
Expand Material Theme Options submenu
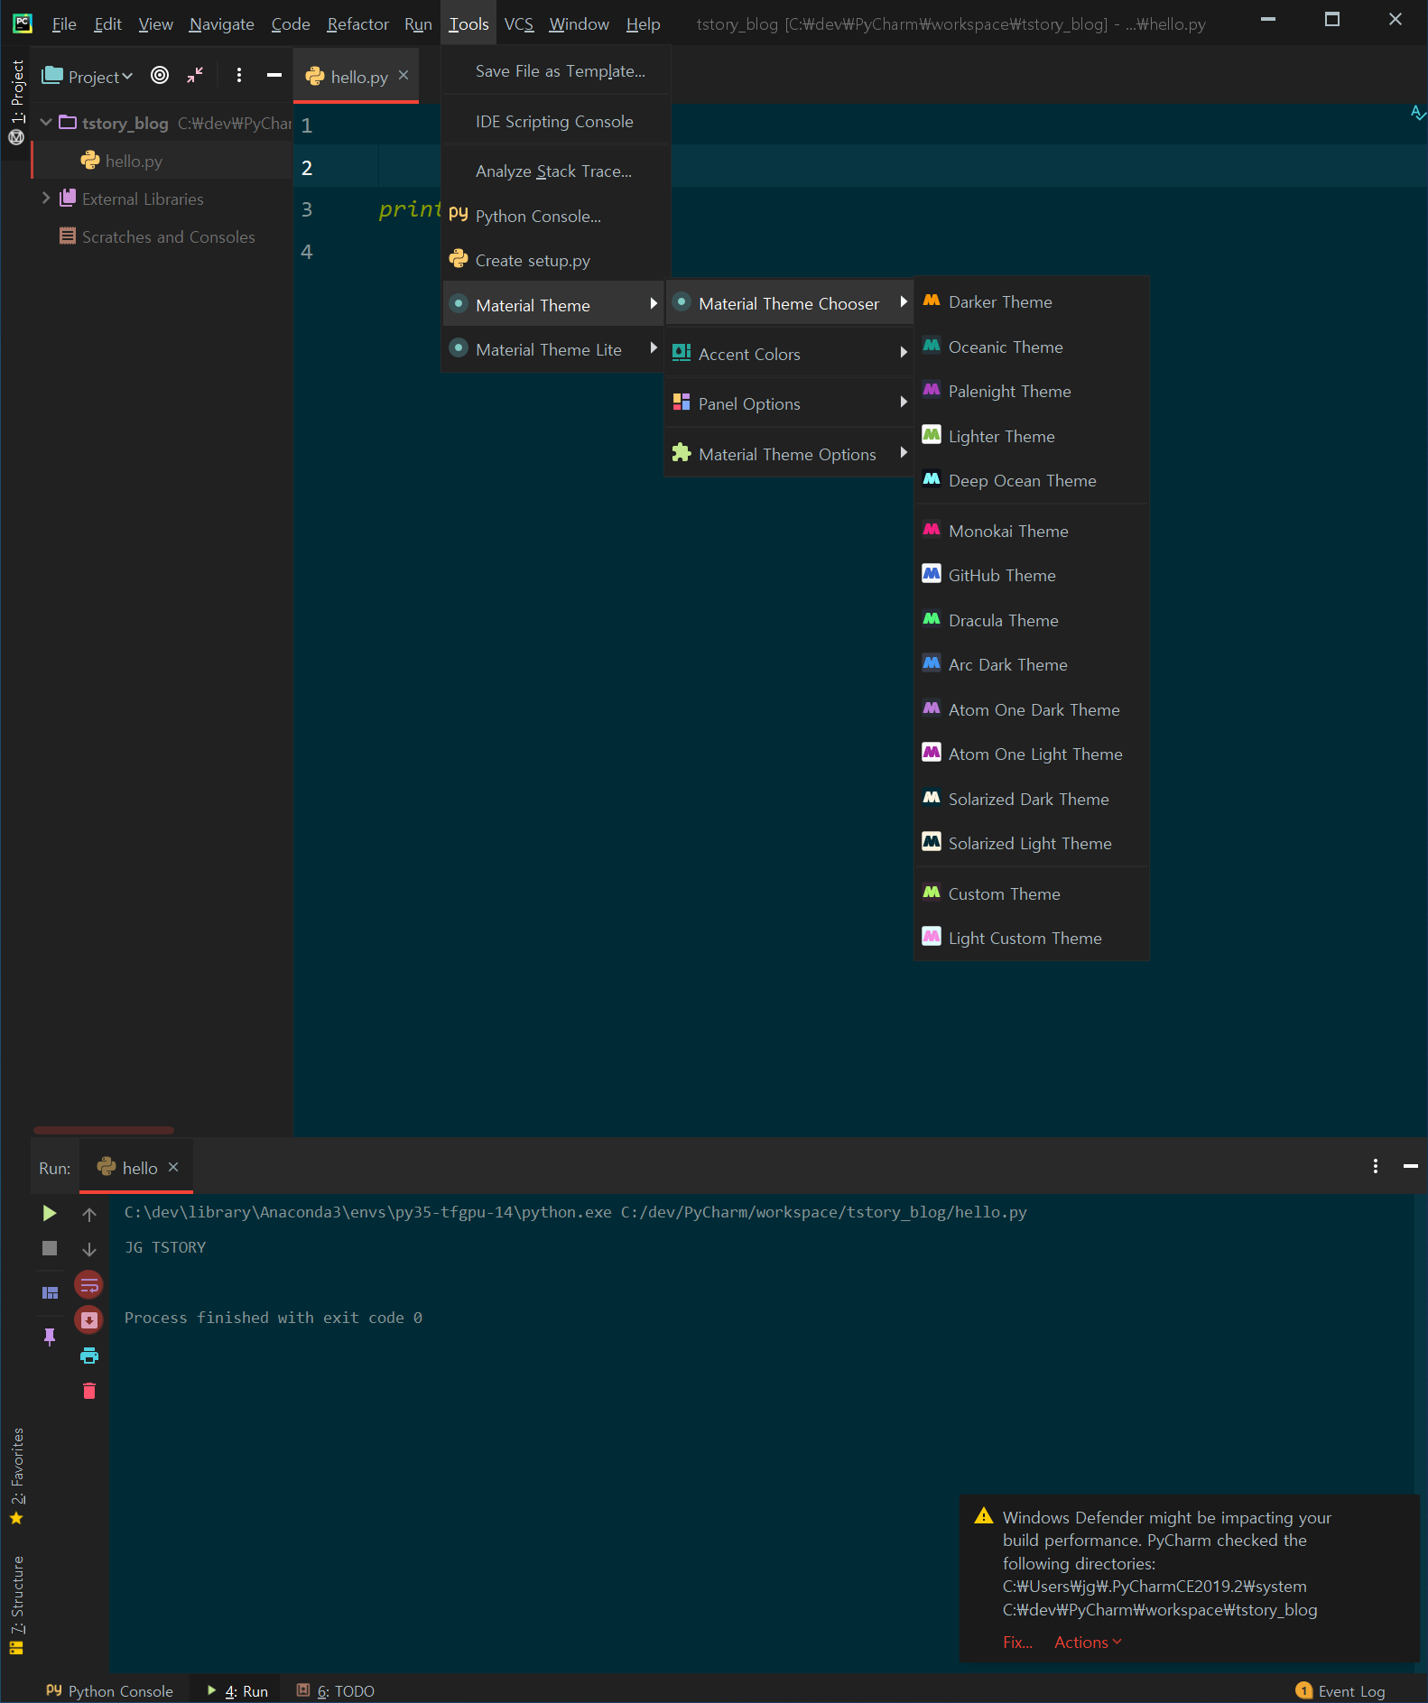point(789,455)
